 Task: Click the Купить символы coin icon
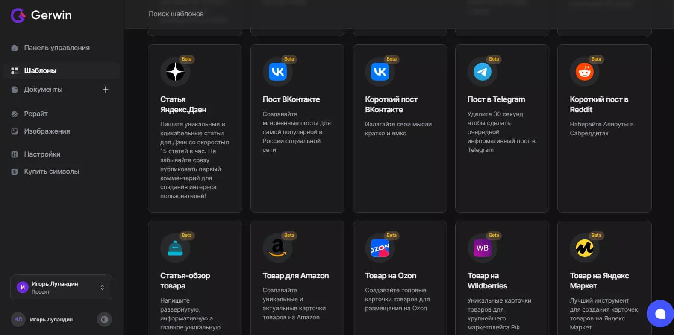[15, 172]
